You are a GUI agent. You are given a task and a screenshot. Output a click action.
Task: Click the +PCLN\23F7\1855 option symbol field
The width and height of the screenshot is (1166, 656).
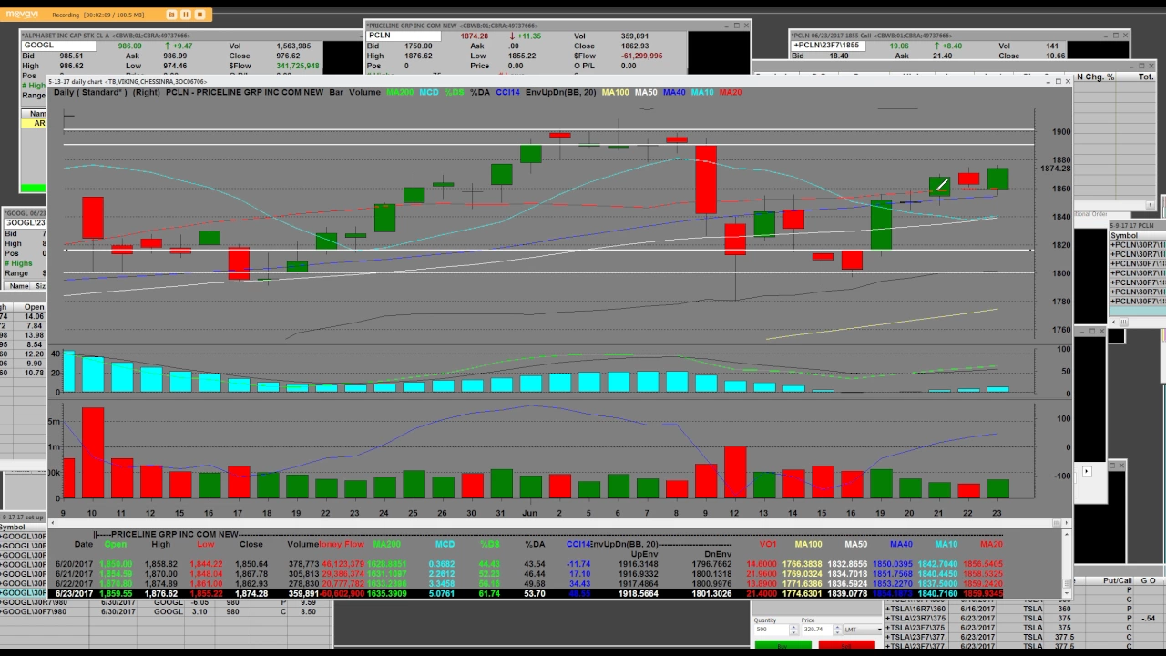[x=827, y=46]
